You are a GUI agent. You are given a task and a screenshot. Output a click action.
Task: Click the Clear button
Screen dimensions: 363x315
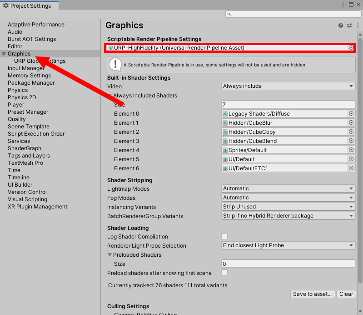(x=346, y=294)
